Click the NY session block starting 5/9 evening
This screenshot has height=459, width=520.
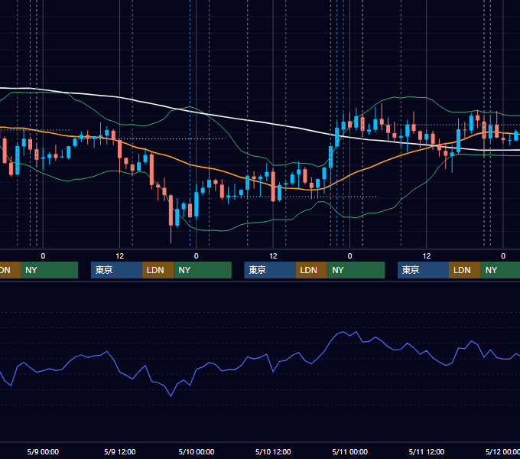[203, 270]
